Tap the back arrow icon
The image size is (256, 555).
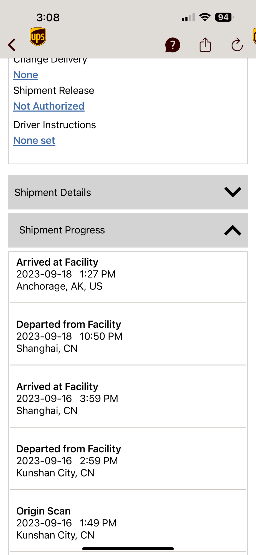tap(12, 45)
